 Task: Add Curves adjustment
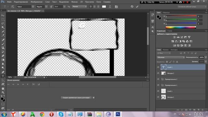[x=182, y=37]
